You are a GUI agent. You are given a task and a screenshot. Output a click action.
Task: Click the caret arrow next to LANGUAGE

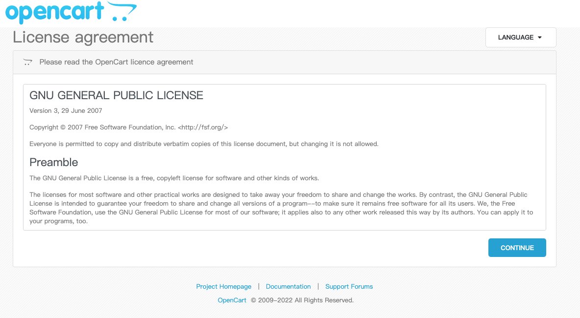click(x=540, y=38)
